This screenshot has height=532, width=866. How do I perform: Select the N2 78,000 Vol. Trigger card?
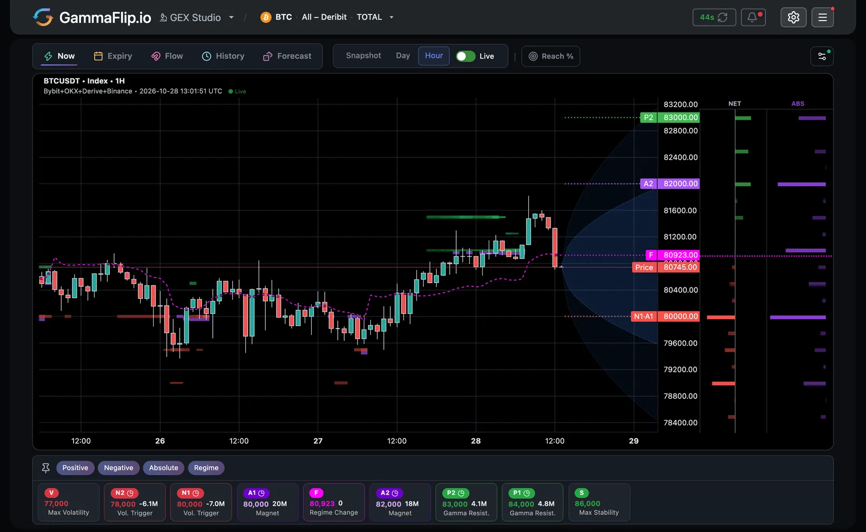[x=135, y=502]
